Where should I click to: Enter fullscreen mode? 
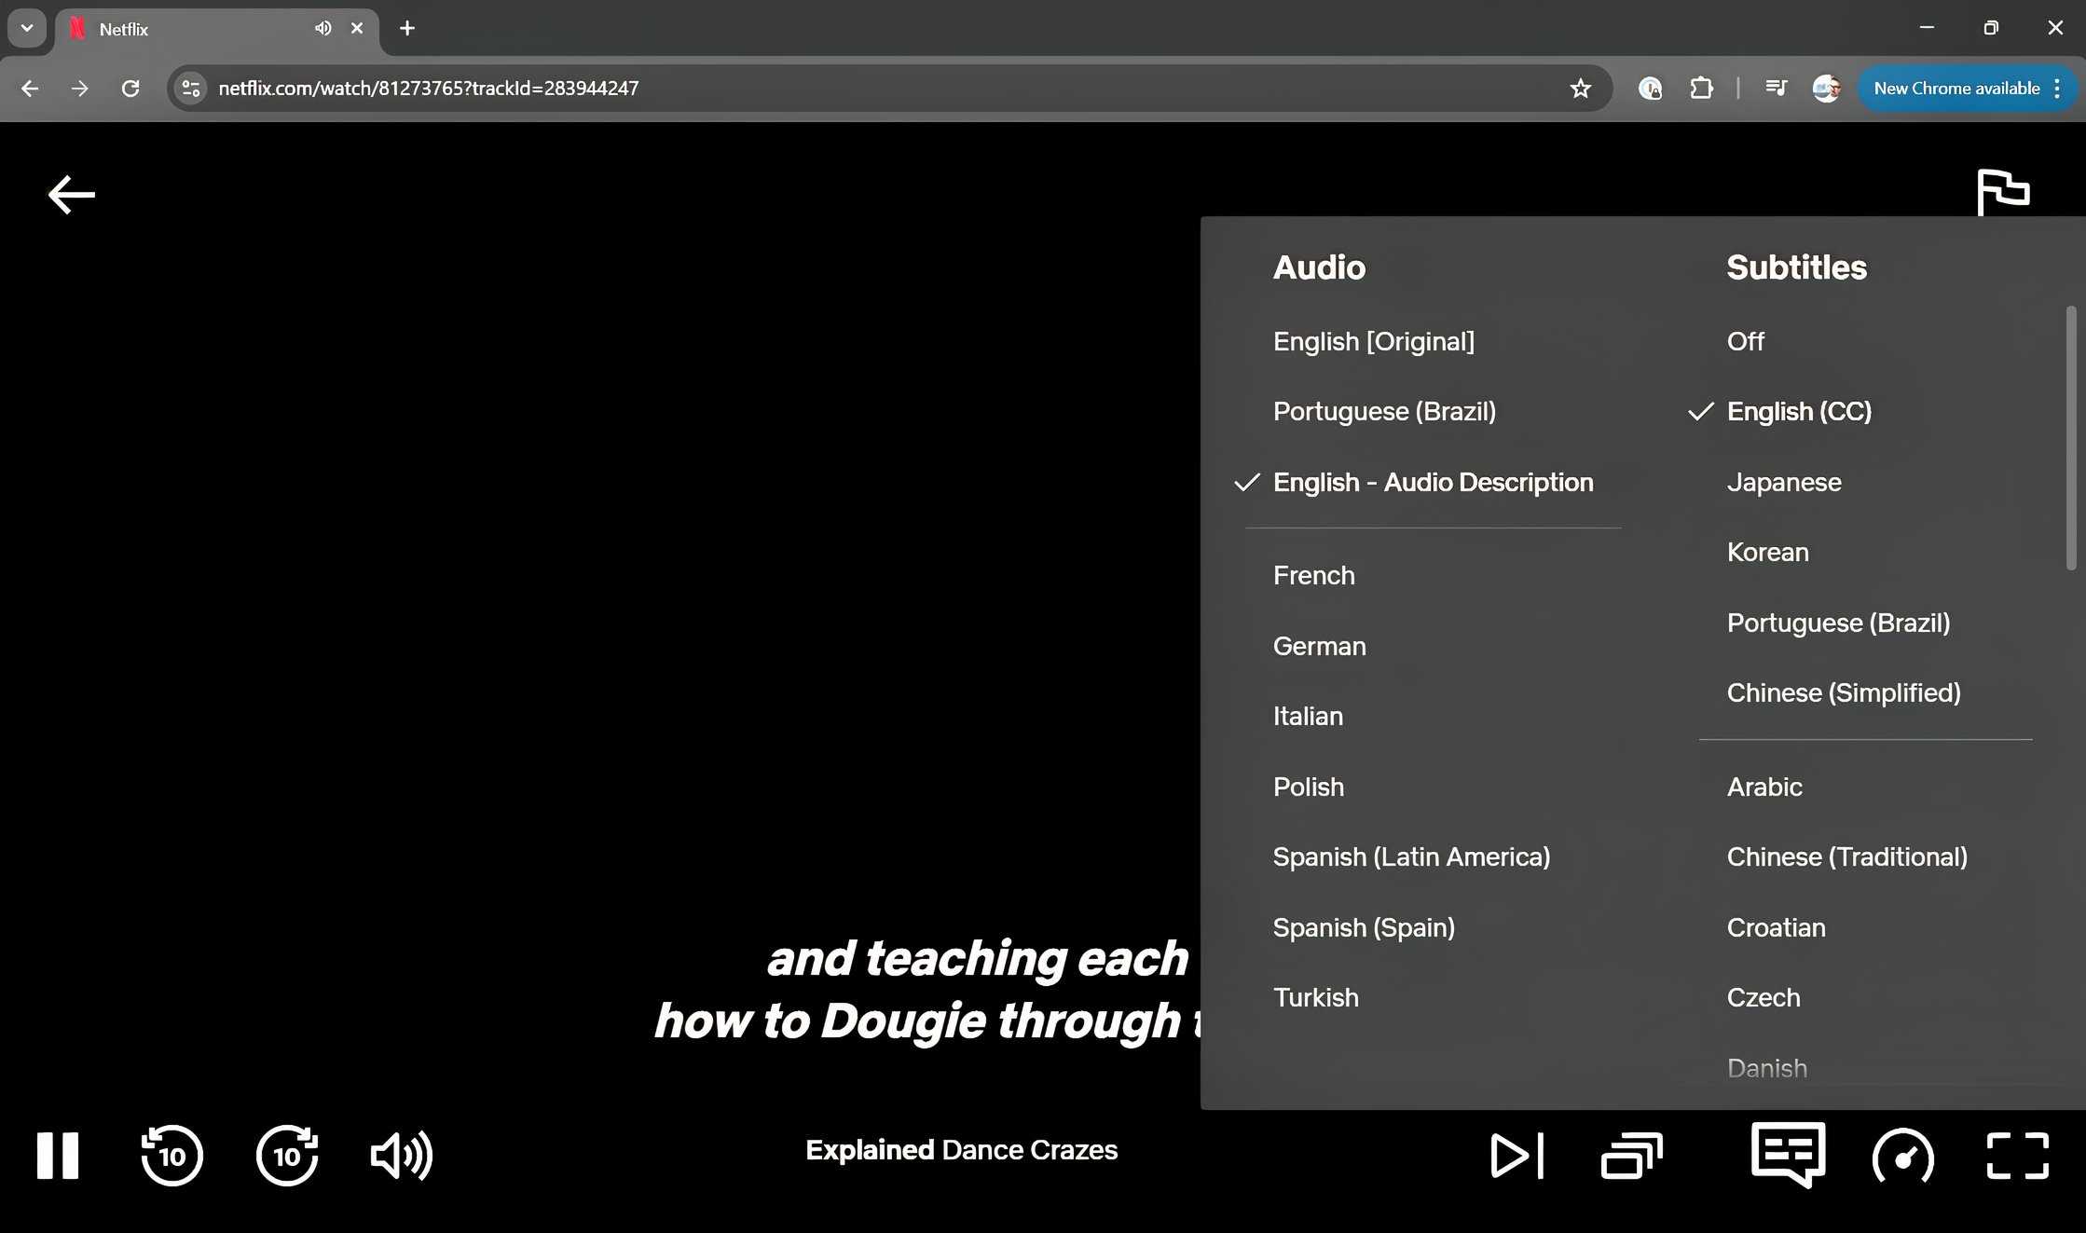point(2017,1156)
